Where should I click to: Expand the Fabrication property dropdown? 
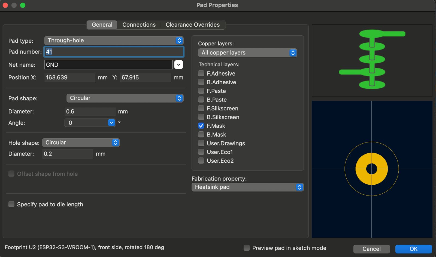click(x=247, y=187)
